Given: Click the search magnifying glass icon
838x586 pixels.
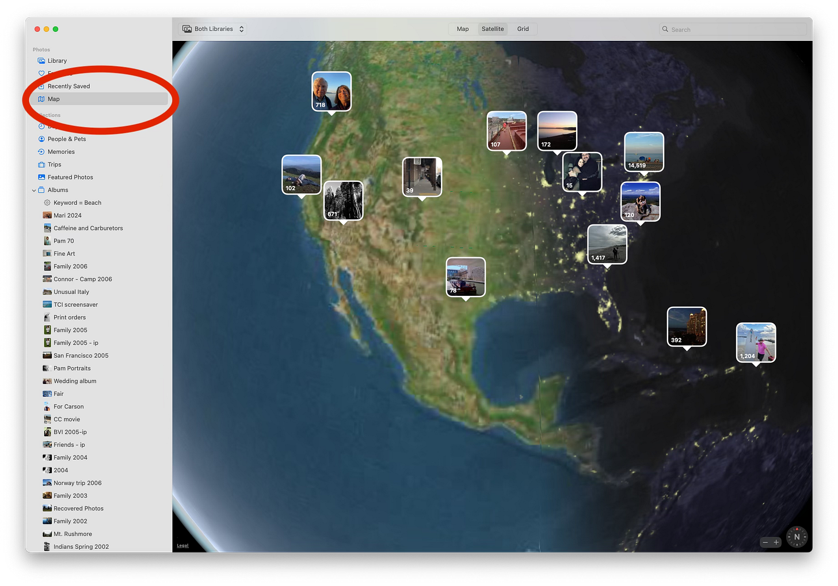Looking at the screenshot, I should tap(665, 29).
